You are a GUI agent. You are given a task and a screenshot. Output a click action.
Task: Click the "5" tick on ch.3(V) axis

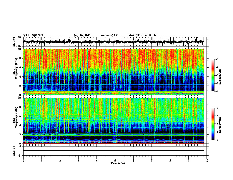(x=20, y=146)
